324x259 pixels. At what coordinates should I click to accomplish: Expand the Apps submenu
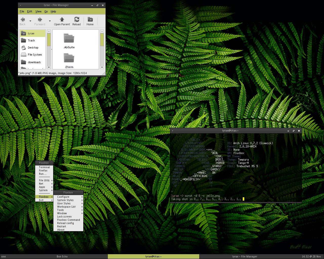pyautogui.click(x=45, y=187)
